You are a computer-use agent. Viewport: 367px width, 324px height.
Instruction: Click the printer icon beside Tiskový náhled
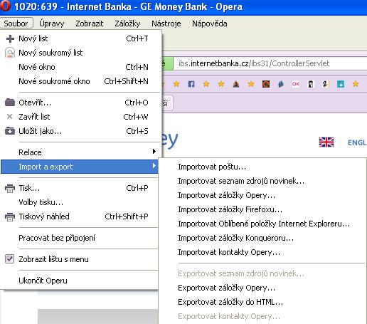click(x=10, y=216)
